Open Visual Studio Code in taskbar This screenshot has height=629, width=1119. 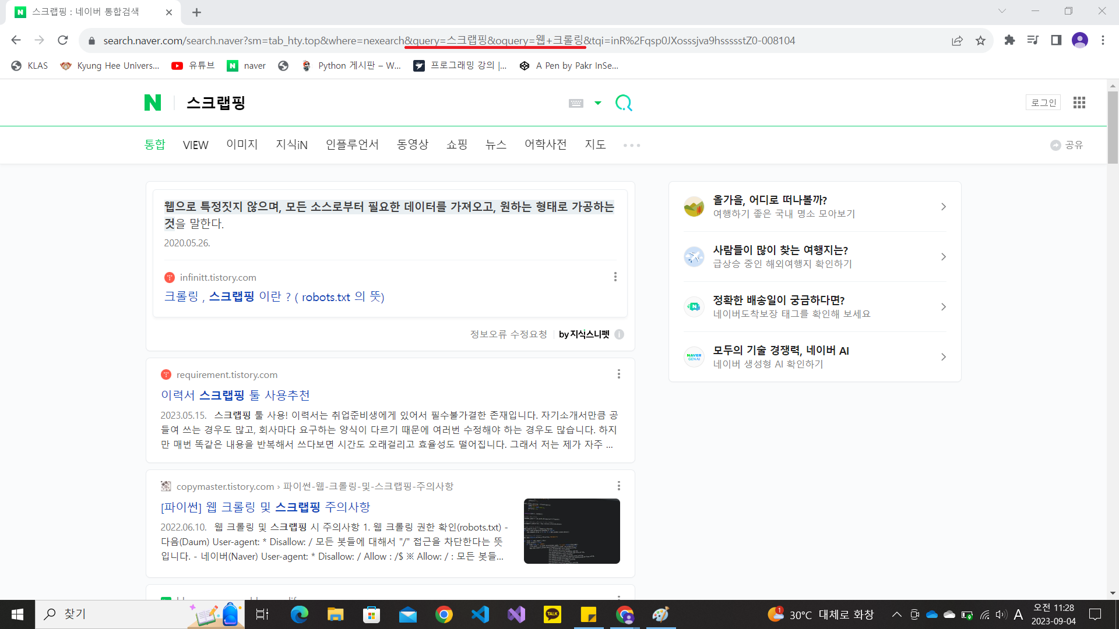coord(480,614)
